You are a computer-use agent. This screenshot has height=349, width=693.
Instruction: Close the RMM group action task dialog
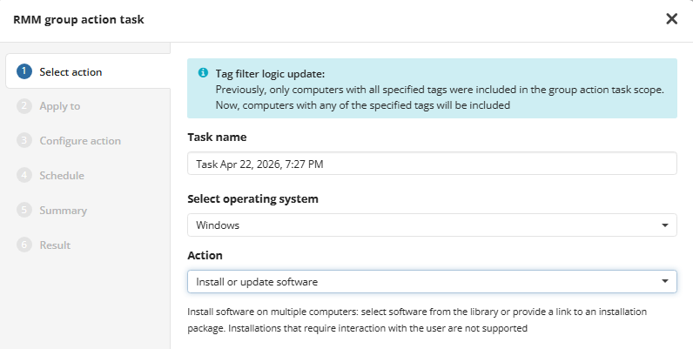(x=671, y=19)
